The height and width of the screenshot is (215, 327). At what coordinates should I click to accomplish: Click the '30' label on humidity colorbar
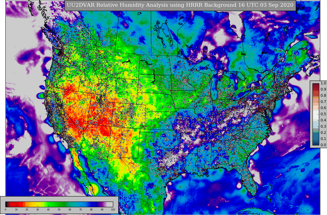[x=38, y=209]
